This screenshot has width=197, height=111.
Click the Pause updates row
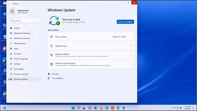pyautogui.click(x=91, y=37)
